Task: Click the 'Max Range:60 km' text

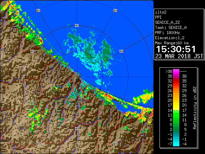Action: [x=172, y=43]
